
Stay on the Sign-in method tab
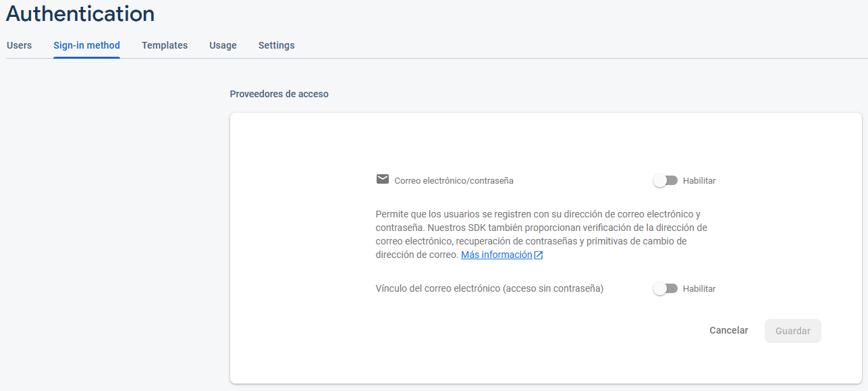click(x=86, y=45)
